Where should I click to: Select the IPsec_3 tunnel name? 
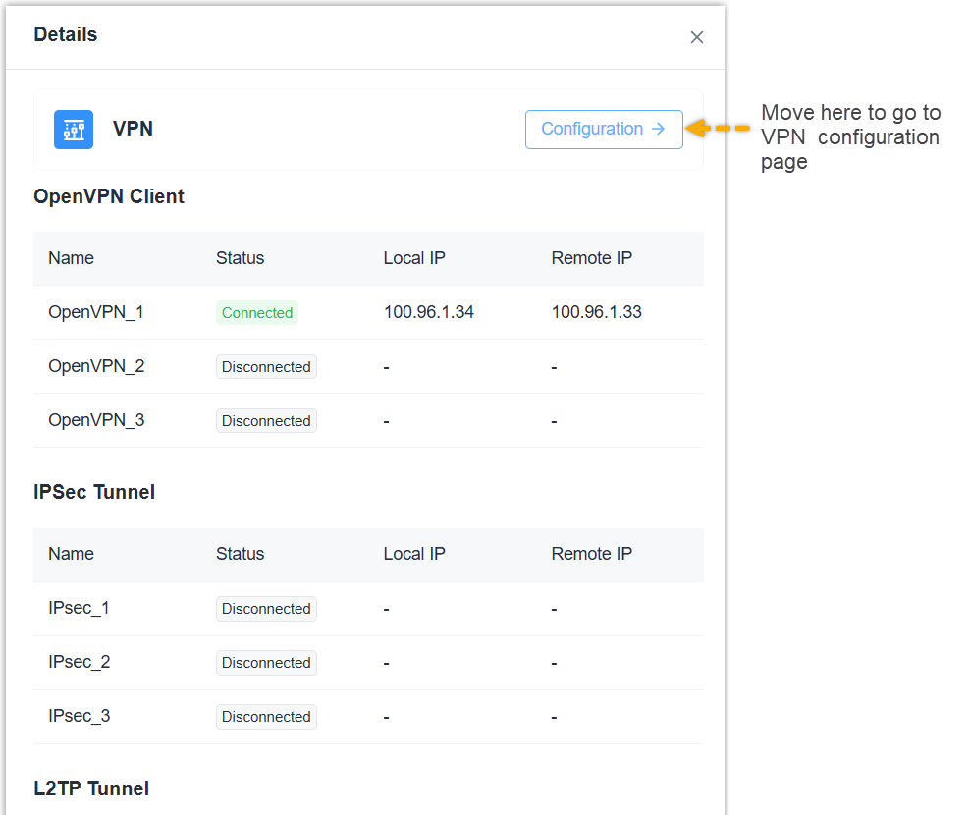point(80,716)
